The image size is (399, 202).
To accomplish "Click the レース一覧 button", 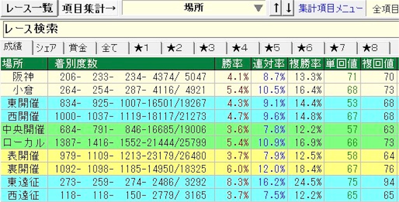I will click(x=29, y=9).
